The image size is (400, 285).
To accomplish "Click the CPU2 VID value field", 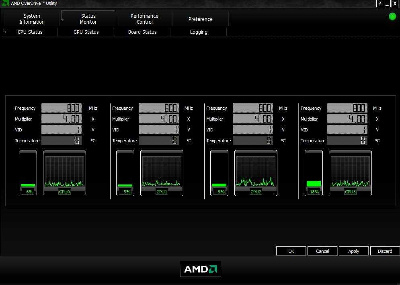I will (x=253, y=129).
